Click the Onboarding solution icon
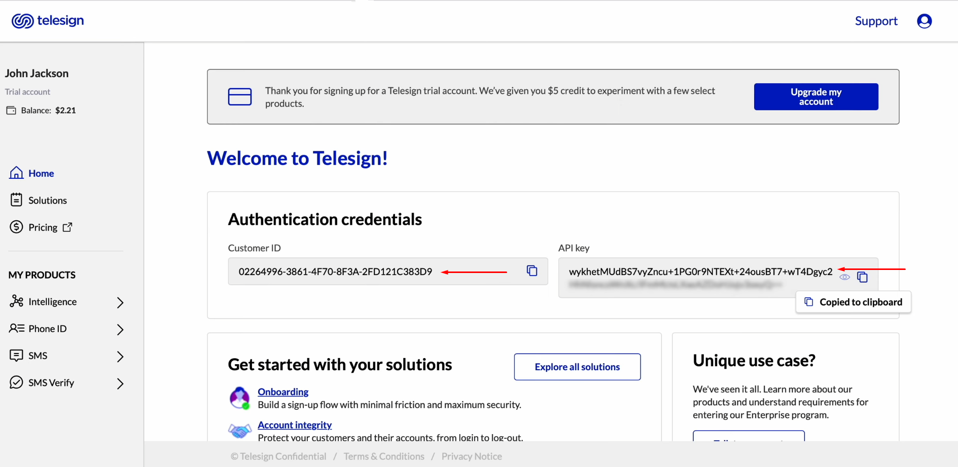The width and height of the screenshot is (958, 467). 239,398
